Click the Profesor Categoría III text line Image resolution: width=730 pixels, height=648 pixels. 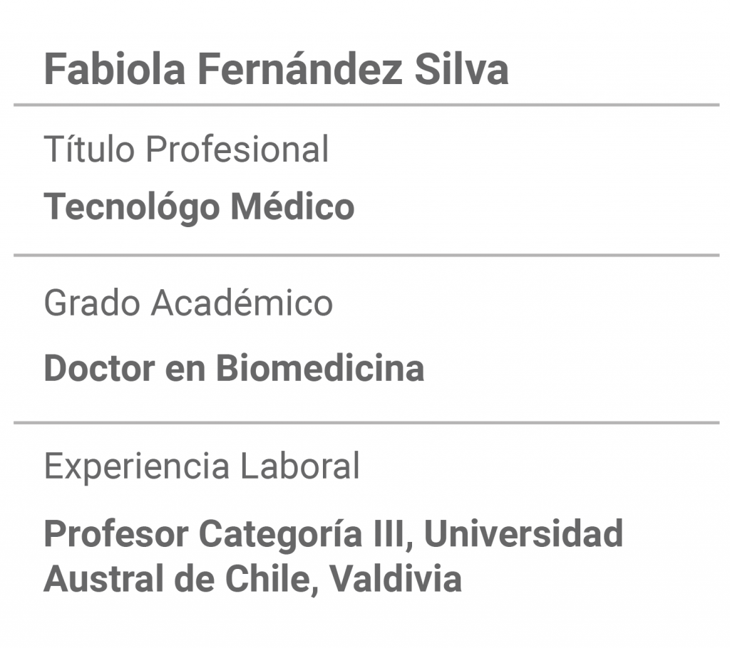pos(334,534)
